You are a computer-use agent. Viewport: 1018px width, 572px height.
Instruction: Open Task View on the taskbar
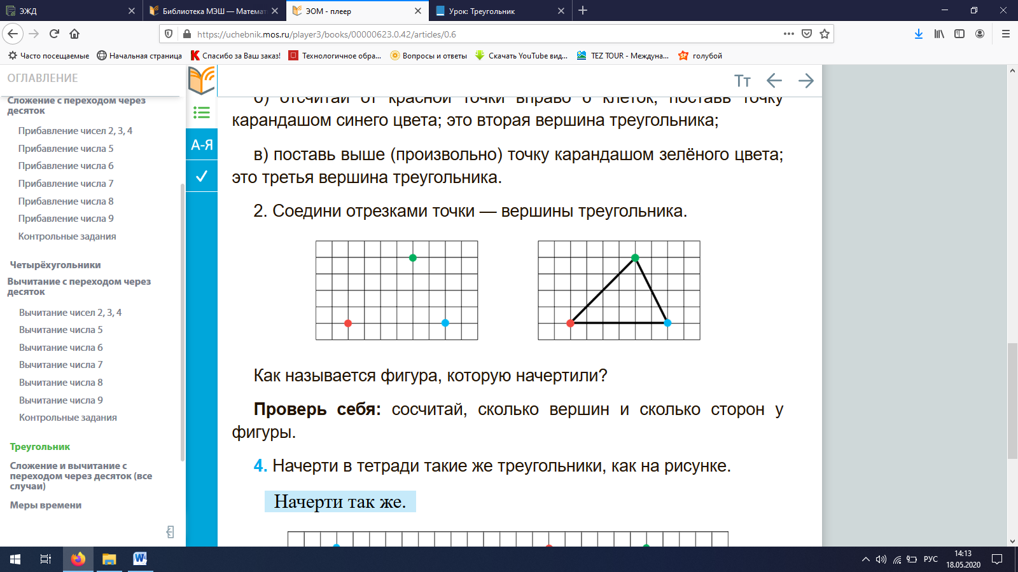pyautogui.click(x=46, y=559)
